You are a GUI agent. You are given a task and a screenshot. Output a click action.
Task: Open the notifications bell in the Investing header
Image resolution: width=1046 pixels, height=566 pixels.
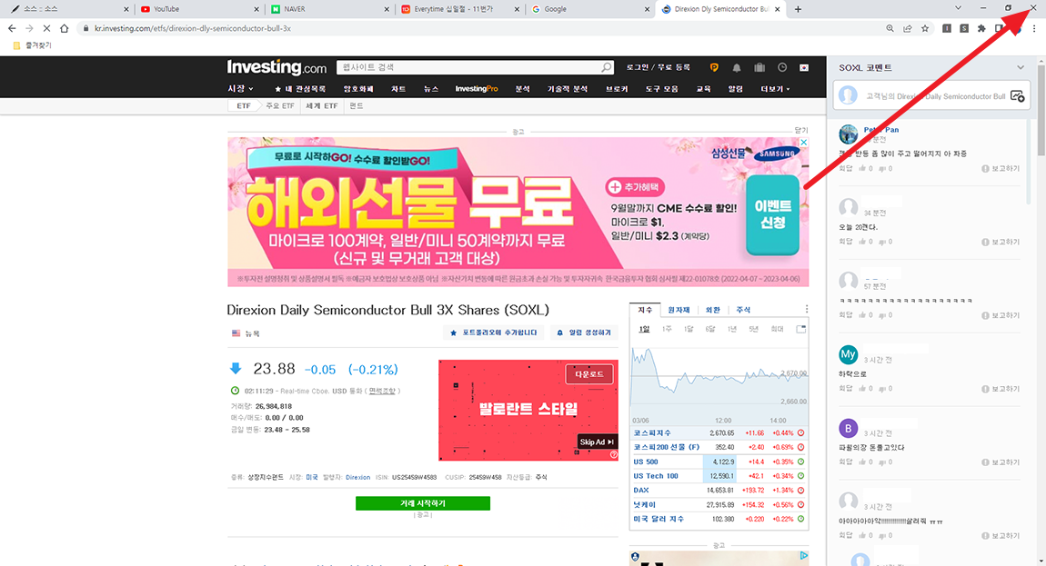click(737, 67)
